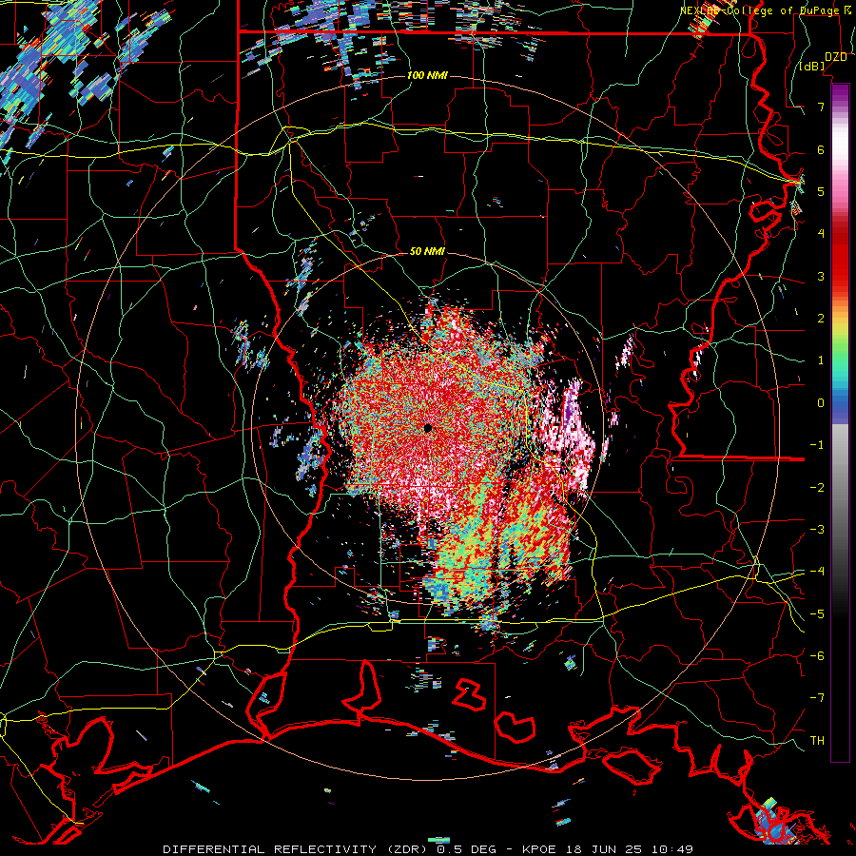The height and width of the screenshot is (856, 856).
Task: Click the ZDR color scale bar
Action: tap(840, 422)
